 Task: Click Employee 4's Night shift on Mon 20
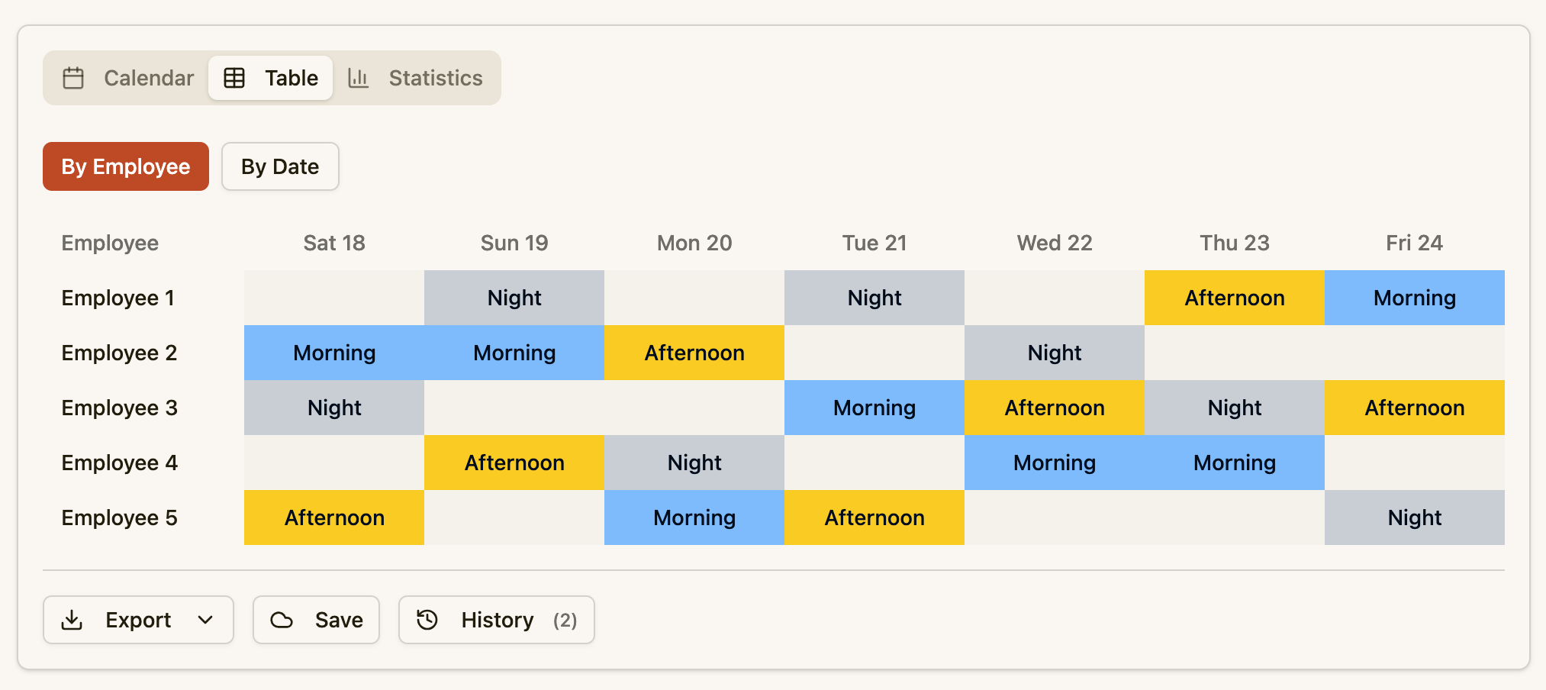(694, 463)
